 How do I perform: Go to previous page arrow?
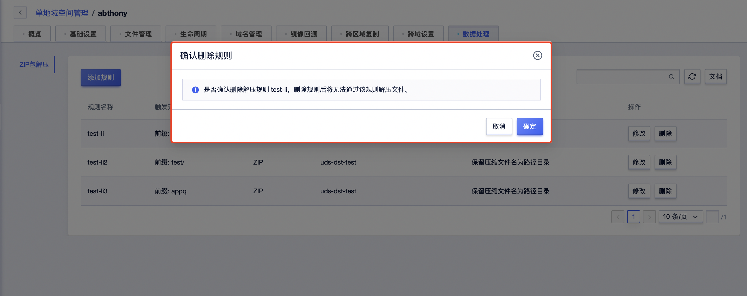(618, 217)
